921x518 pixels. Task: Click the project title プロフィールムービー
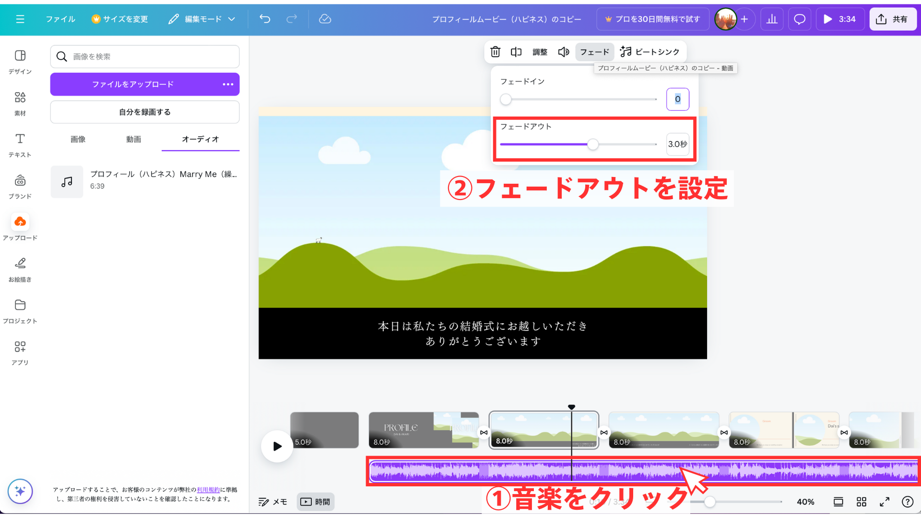(507, 19)
